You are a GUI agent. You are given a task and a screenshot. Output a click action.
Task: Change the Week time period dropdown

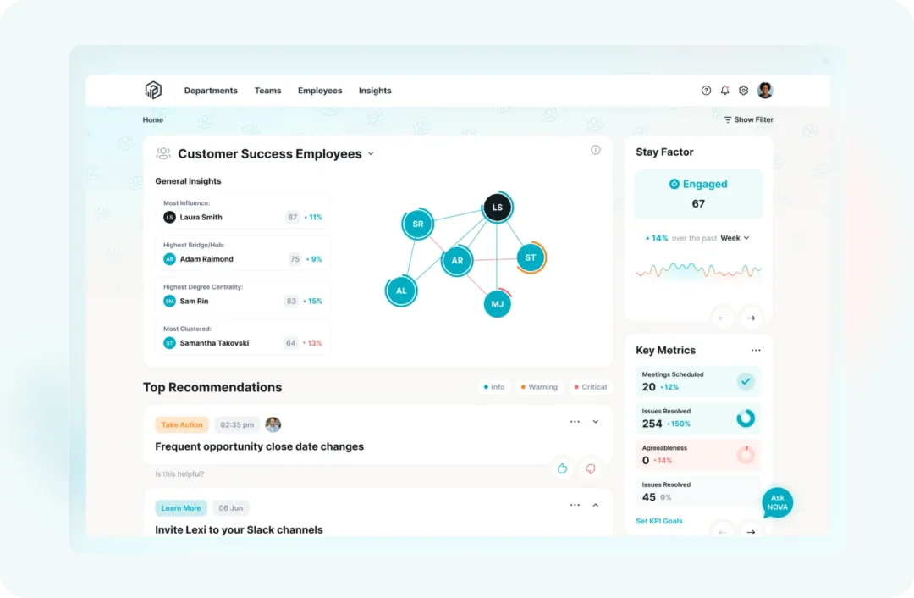[x=735, y=238]
